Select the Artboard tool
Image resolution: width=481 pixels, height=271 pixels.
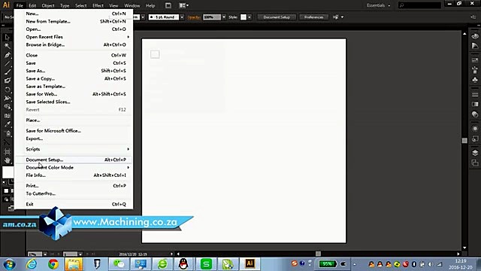[x=7, y=151]
